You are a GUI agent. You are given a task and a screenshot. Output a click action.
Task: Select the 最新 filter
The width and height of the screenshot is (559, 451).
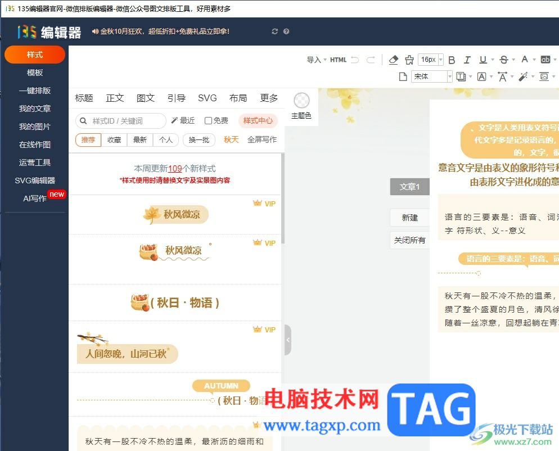(139, 140)
